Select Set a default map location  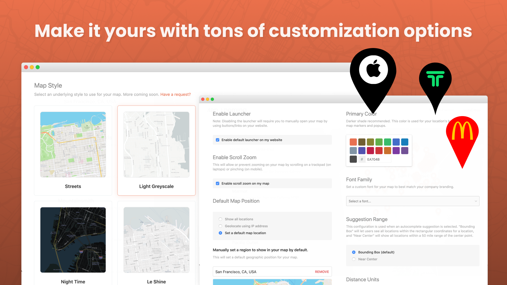220,233
